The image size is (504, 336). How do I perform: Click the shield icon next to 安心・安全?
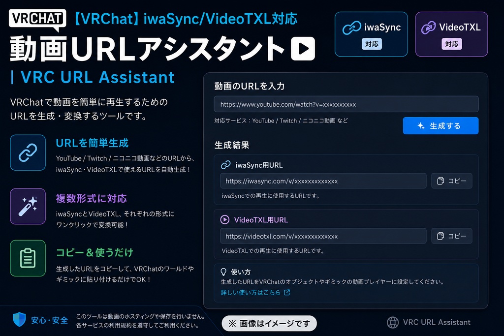click(x=19, y=320)
